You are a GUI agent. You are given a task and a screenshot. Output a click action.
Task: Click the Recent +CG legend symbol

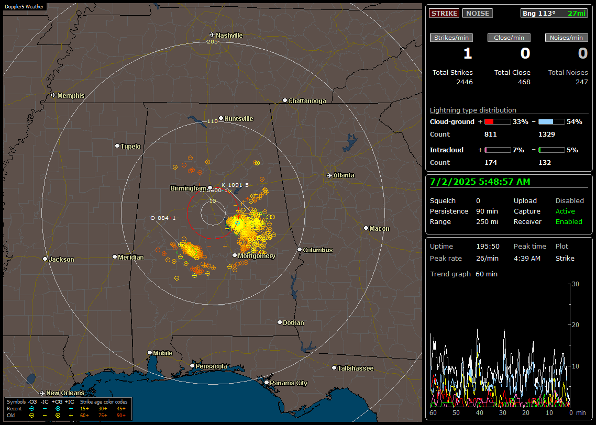click(x=58, y=409)
